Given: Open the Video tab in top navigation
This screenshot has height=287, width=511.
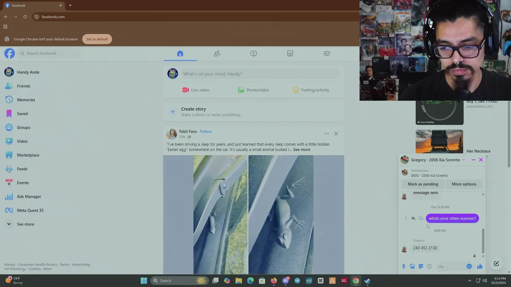Looking at the screenshot, I should coord(254,53).
